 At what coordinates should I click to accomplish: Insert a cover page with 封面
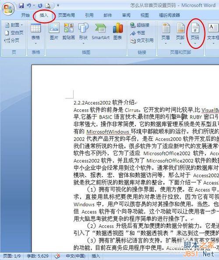click(14, 25)
